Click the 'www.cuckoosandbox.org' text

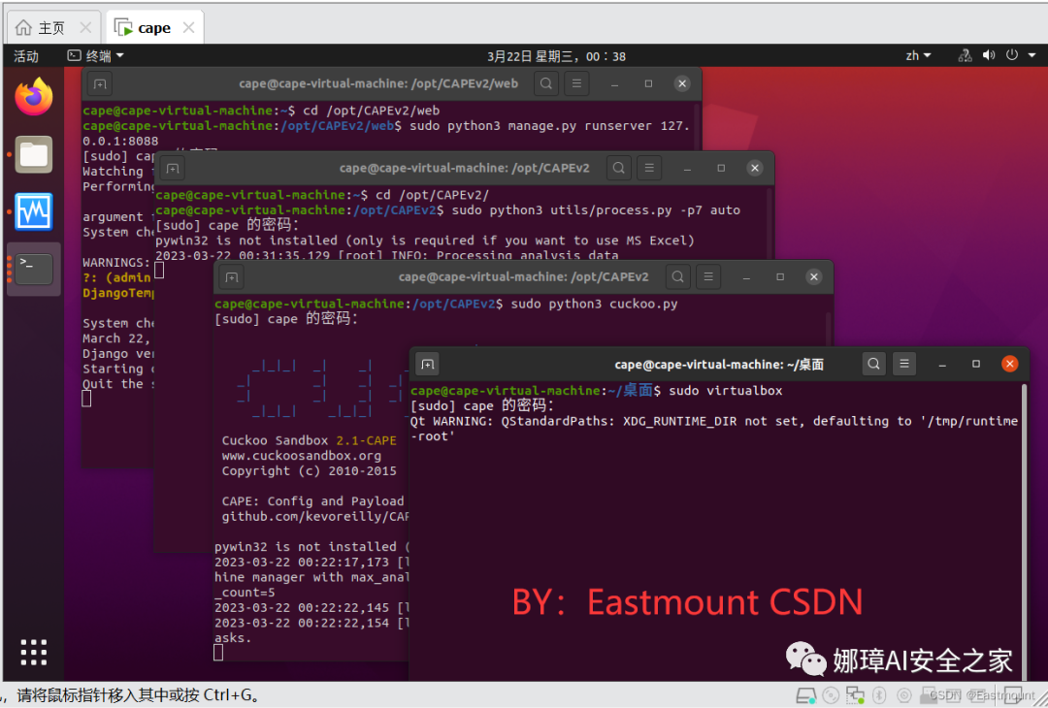tap(302, 456)
